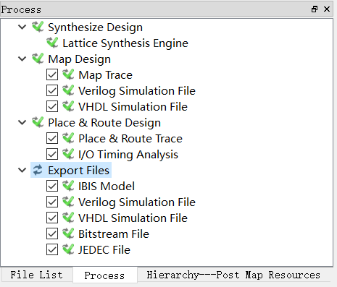Uncheck the I/O Timing Analysis checkbox

tap(52, 154)
